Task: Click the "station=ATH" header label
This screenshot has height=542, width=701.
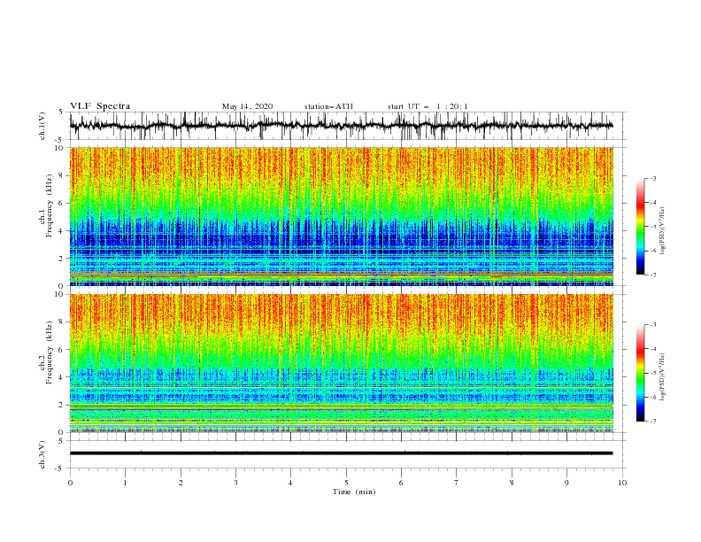Action: (x=328, y=106)
